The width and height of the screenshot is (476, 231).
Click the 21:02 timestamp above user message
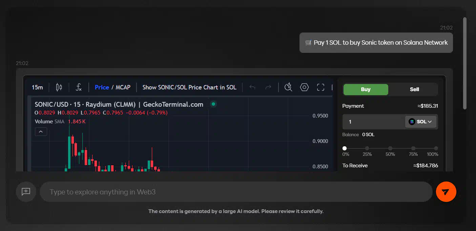click(446, 28)
